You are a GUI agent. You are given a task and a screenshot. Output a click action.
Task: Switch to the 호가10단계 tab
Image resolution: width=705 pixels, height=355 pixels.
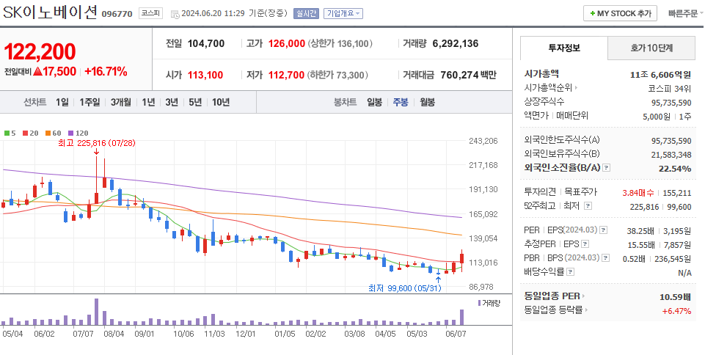point(651,48)
